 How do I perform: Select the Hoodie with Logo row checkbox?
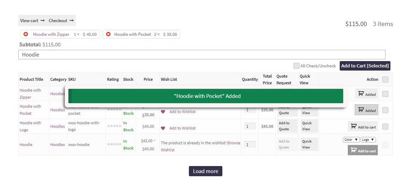tap(385, 126)
